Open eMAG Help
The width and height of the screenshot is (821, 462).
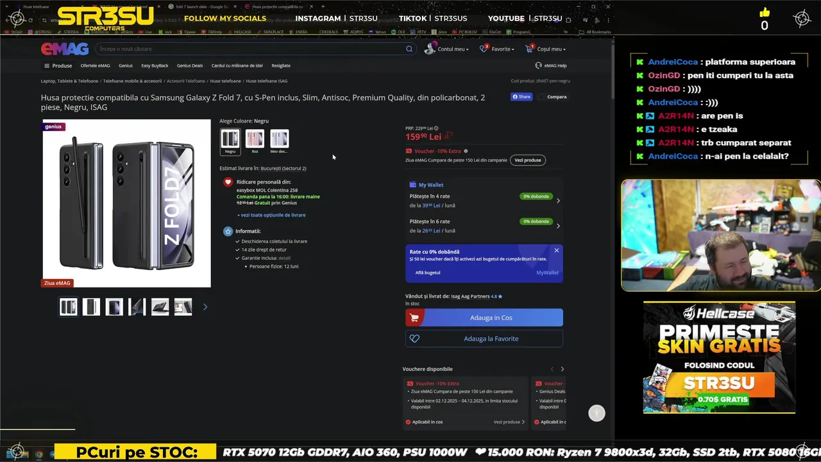click(551, 65)
